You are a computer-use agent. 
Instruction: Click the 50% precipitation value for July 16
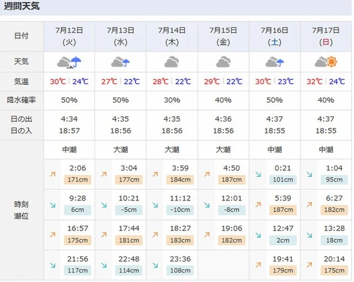(274, 100)
